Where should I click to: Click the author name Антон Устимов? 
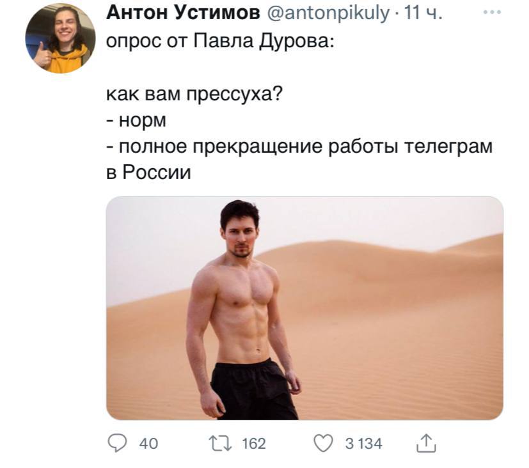[183, 13]
